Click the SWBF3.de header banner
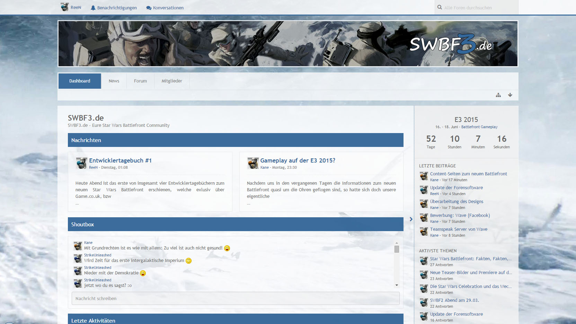 [288, 44]
